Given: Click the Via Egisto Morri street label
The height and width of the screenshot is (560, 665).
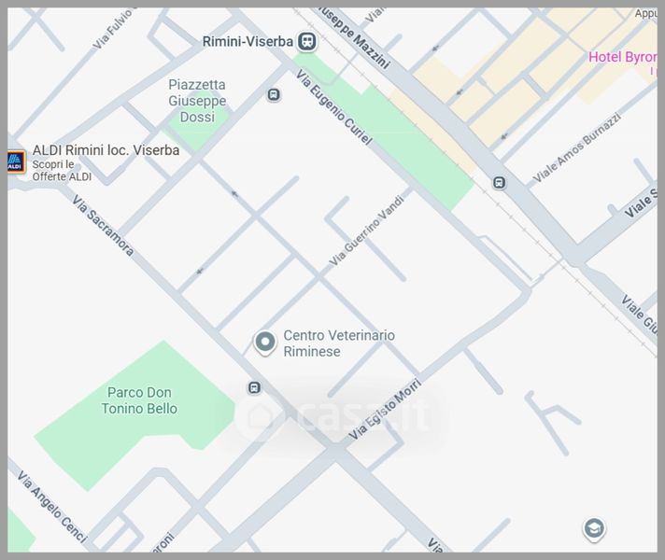Looking at the screenshot, I should 385,411.
